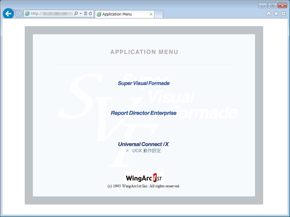The height and width of the screenshot is (217, 290).
Task: Click the copyright text '(c) 1995 WingArc1st Inc.'
Action: [x=128, y=186]
